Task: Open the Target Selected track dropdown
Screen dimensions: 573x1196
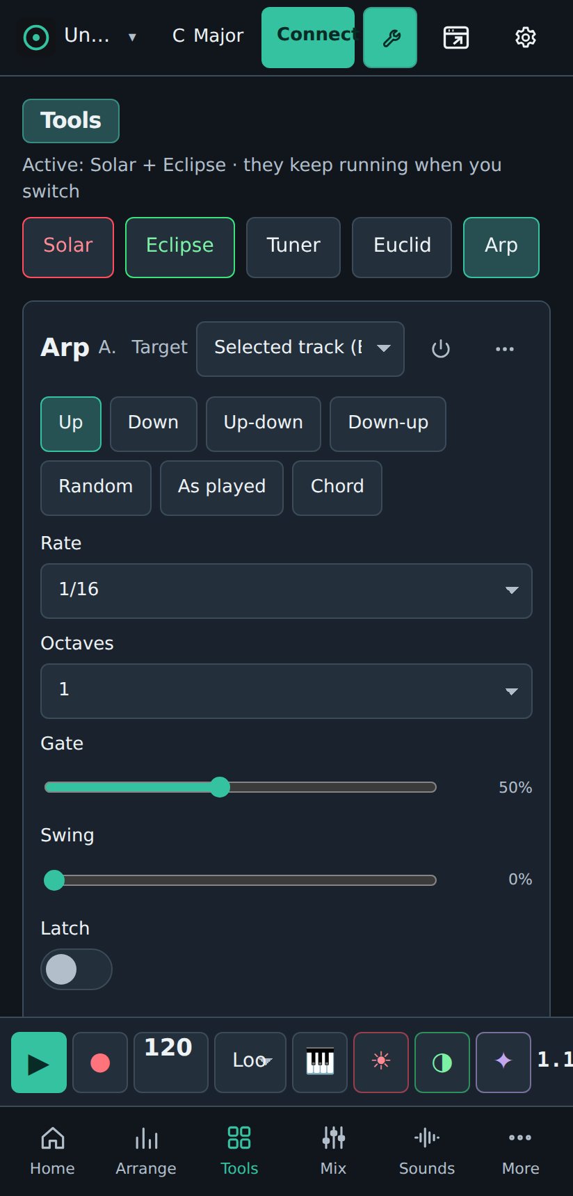Action: (x=300, y=349)
